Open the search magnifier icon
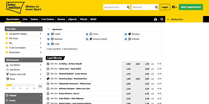 162,19
